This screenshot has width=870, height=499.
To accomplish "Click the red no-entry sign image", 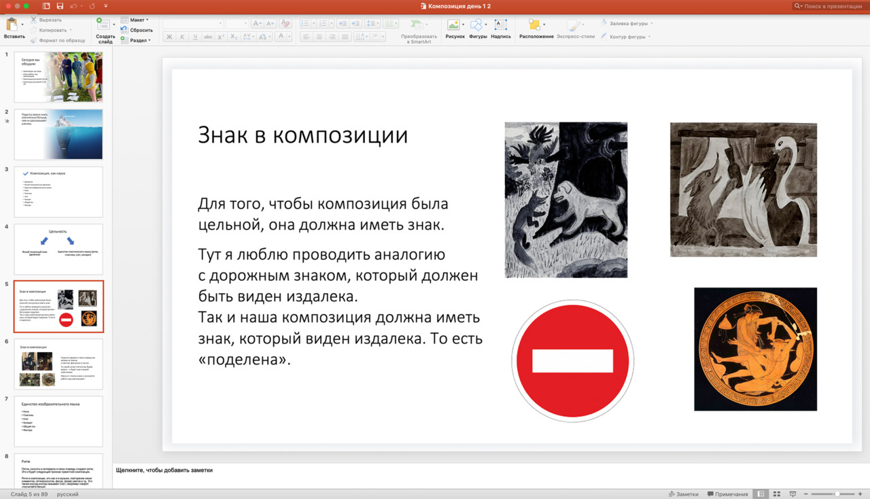I will [572, 361].
